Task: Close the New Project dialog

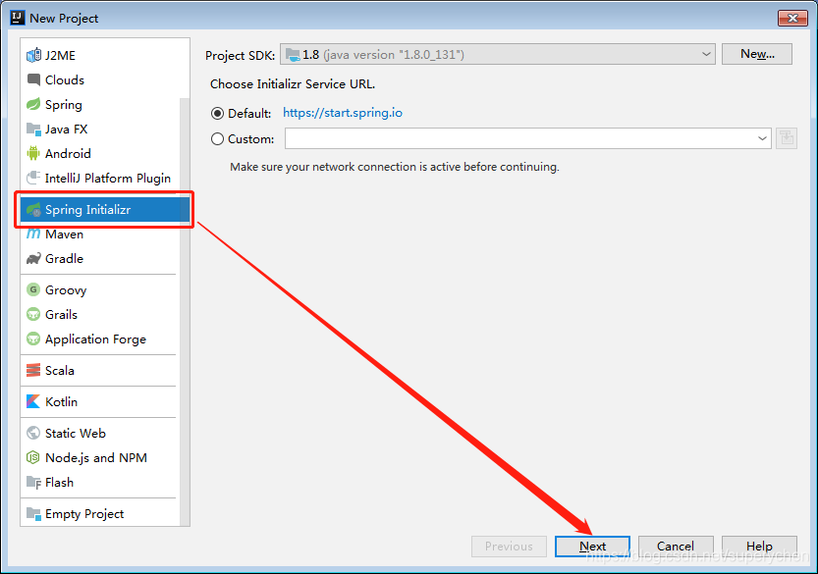Action: [x=793, y=18]
